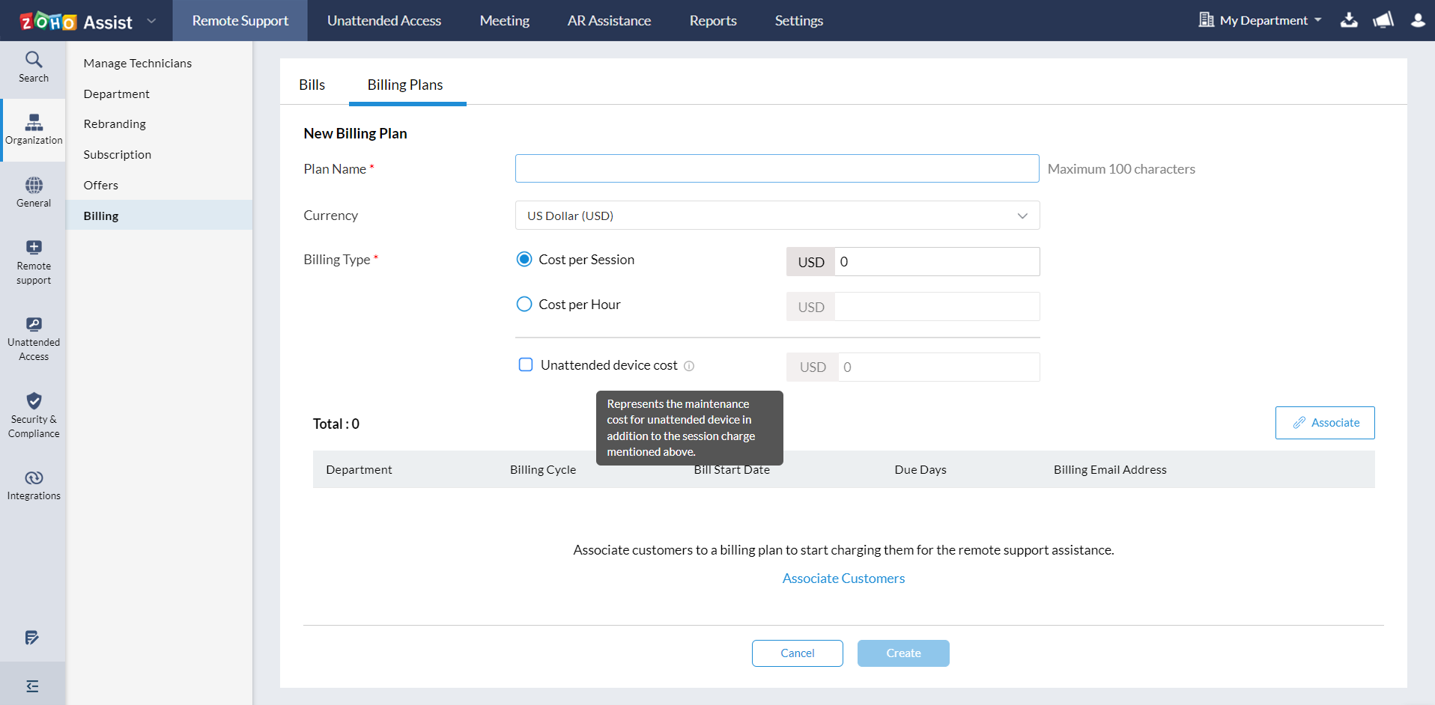Click the Associate Customers link
1435x705 pixels.
843,578
